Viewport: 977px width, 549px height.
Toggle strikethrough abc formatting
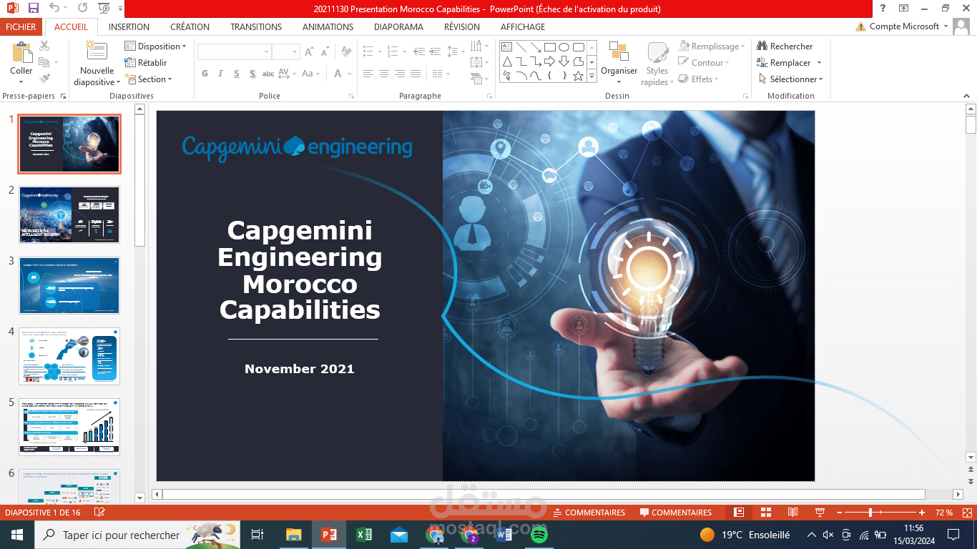coord(268,74)
